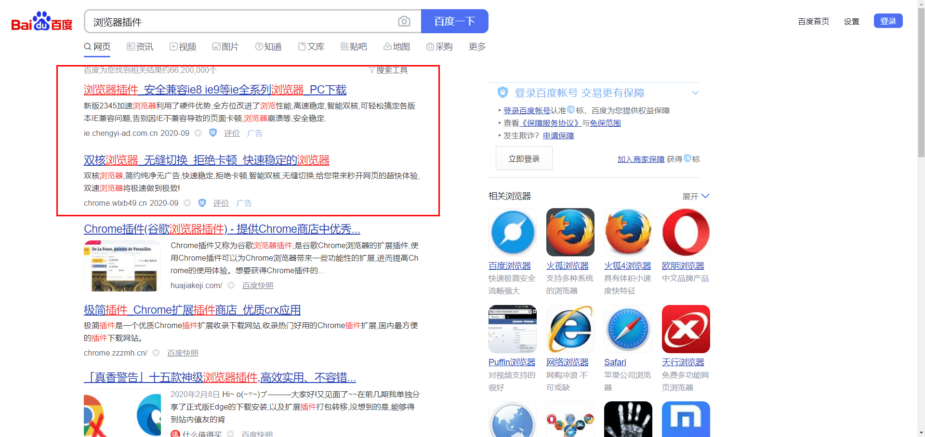The height and width of the screenshot is (437, 925).
Task: Open the 百度首页 link
Action: pyautogui.click(x=814, y=21)
